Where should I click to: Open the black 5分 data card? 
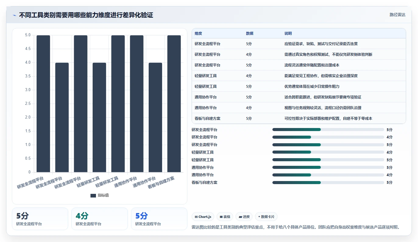click(x=40, y=219)
